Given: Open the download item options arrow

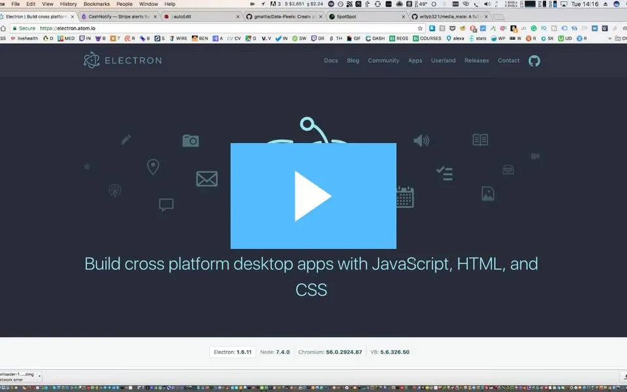Looking at the screenshot, I should 39,376.
